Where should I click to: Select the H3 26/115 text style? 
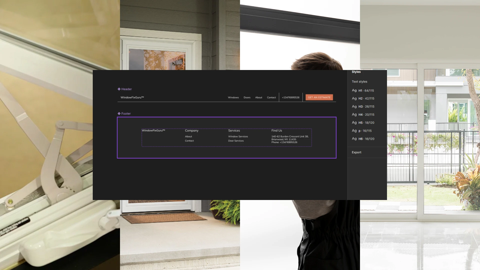click(363, 106)
